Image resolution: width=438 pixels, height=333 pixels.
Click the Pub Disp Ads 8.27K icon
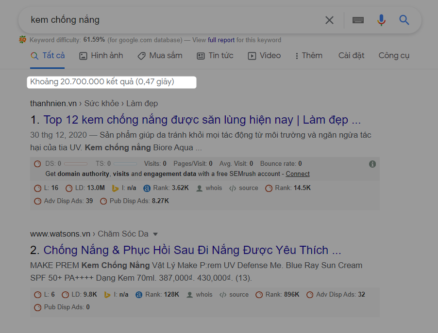[x=103, y=201]
